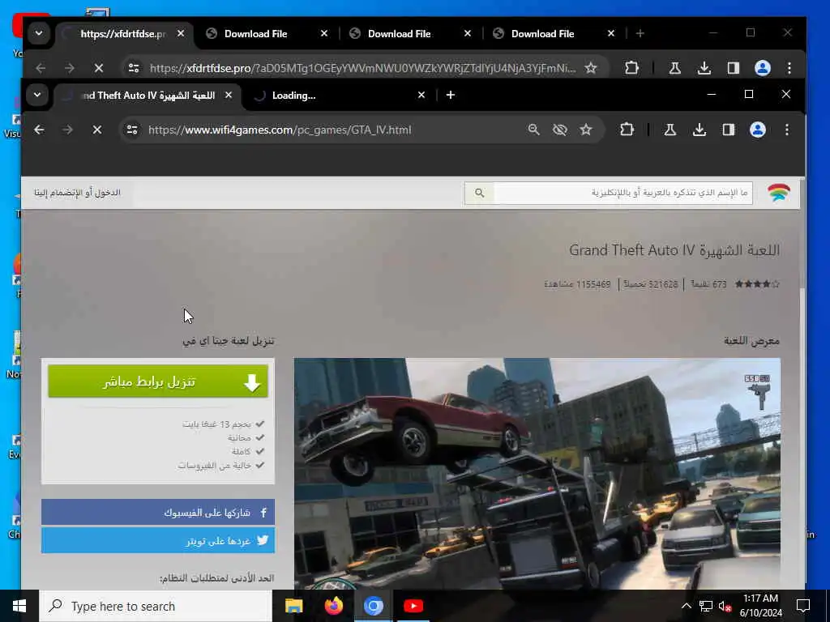Viewport: 830px width, 622px height.
Task: Toggle side panel icon in front window
Action: point(729,130)
